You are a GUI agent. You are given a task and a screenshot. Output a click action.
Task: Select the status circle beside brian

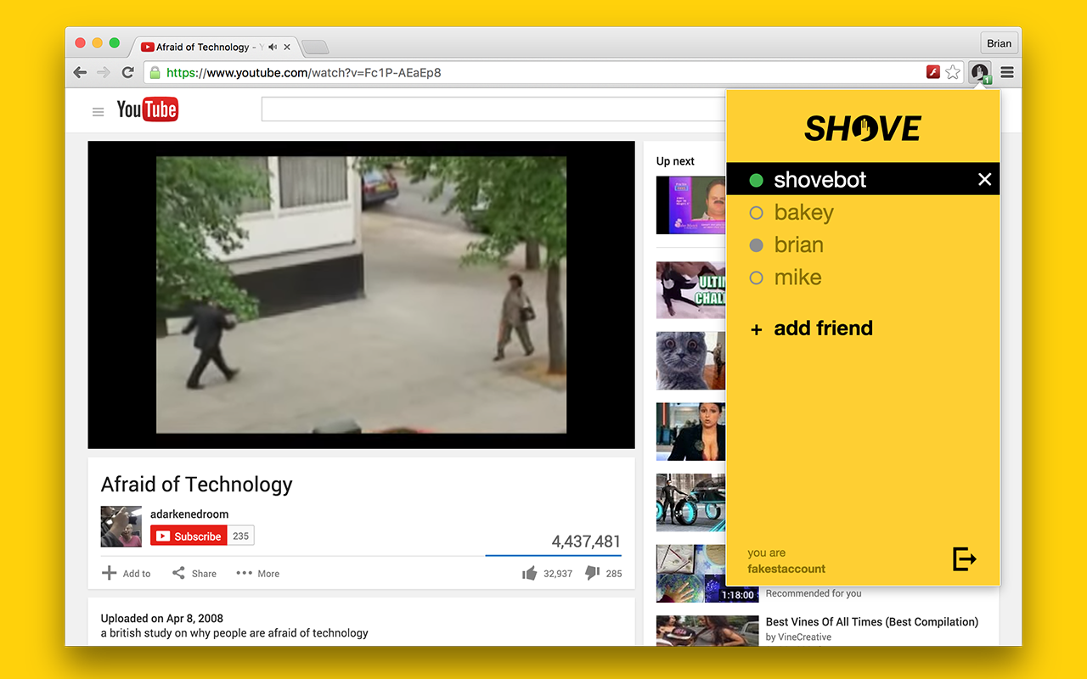pyautogui.click(x=756, y=245)
